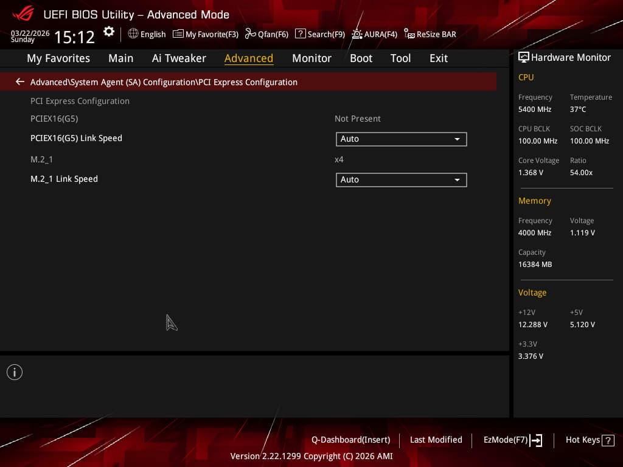The height and width of the screenshot is (467, 623).
Task: Open the Tool tab
Action: pos(400,58)
